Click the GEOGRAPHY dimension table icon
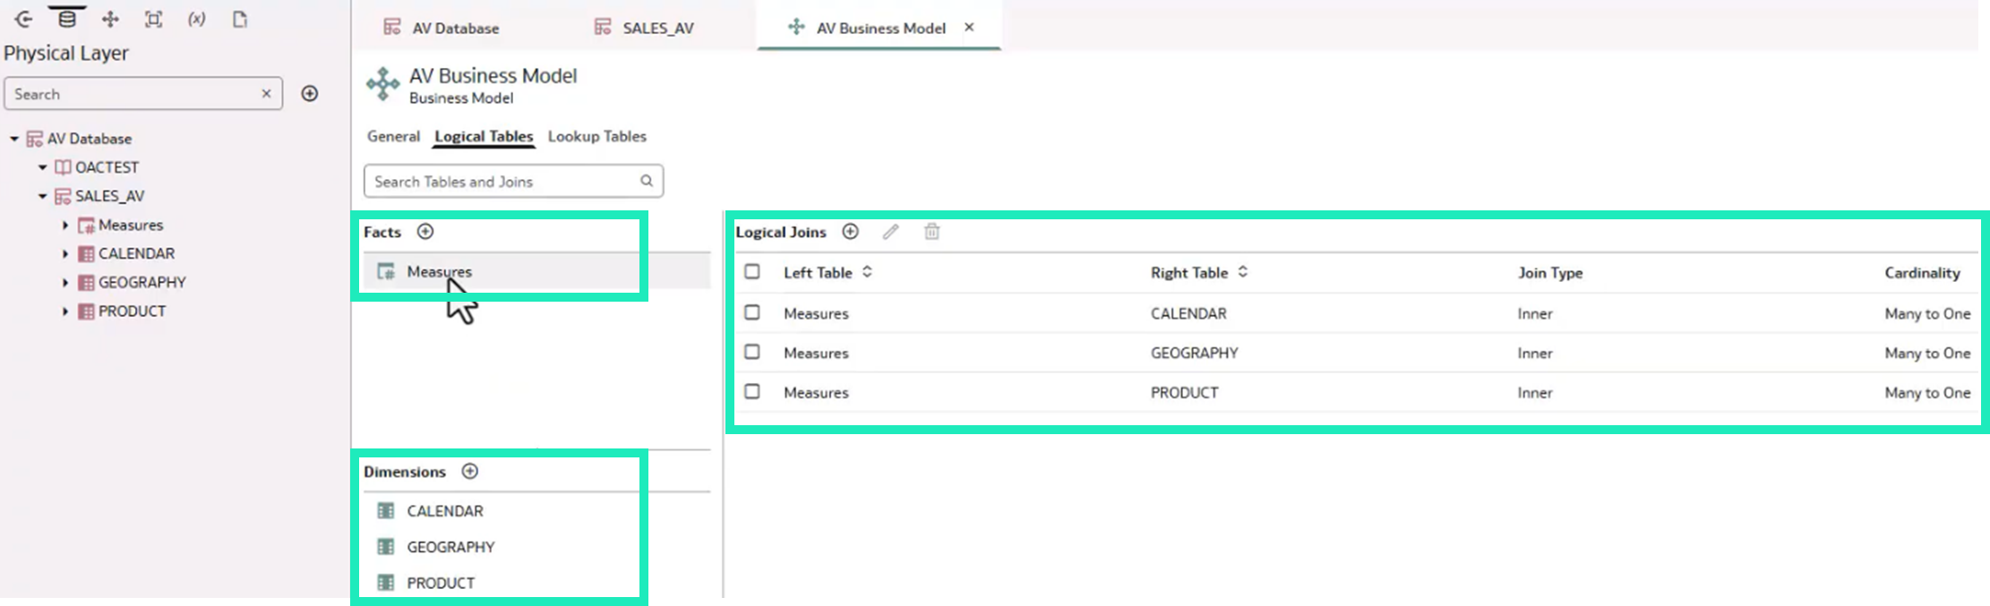Screen dimensions: 1990x606 pyautogui.click(x=386, y=546)
